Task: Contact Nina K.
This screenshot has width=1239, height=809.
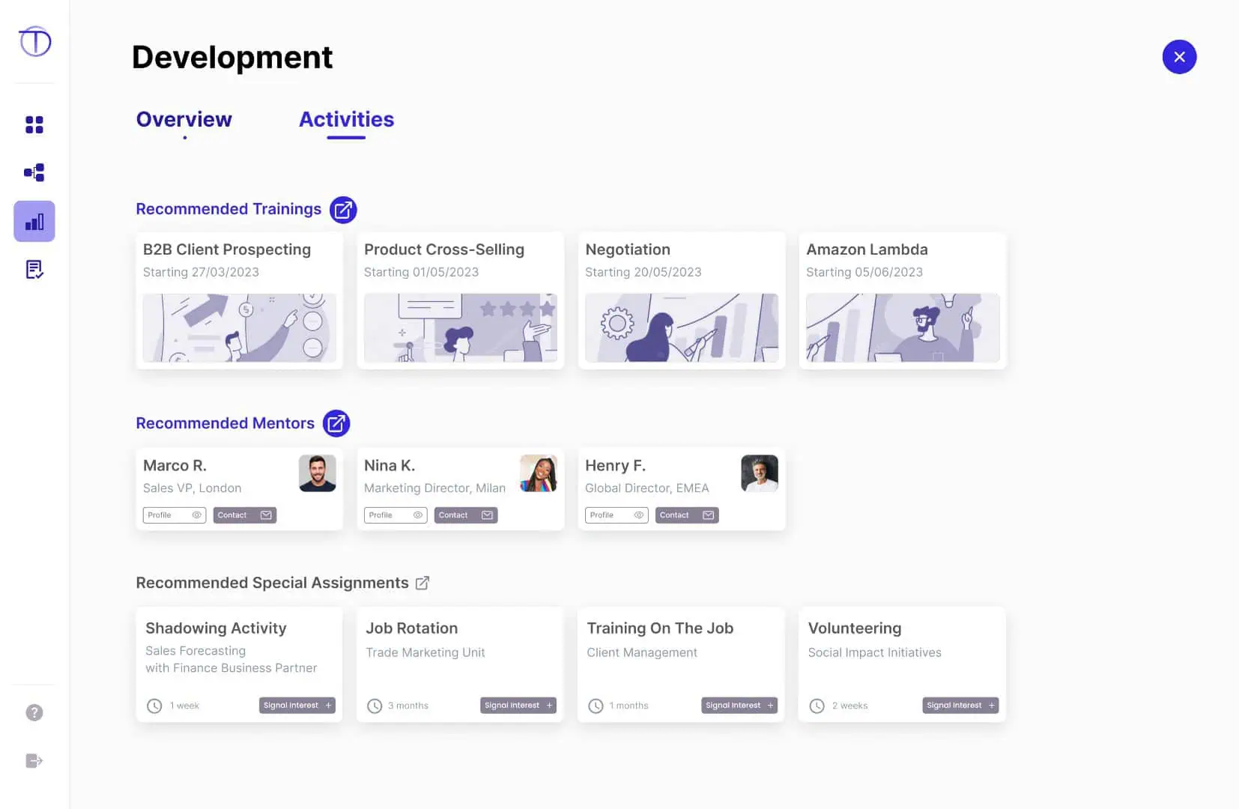Action: (466, 515)
